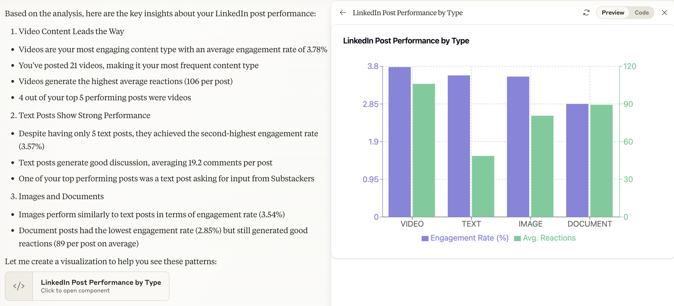
Task: Select the green reactions bar for DOCUMENT
Action: point(602,161)
